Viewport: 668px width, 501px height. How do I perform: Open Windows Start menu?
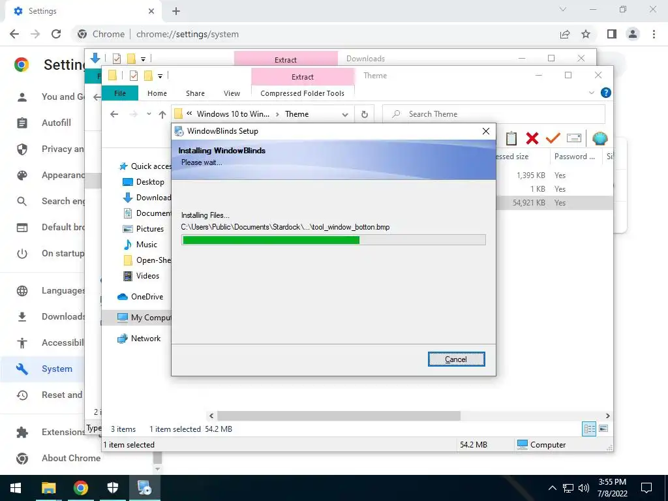(x=16, y=488)
